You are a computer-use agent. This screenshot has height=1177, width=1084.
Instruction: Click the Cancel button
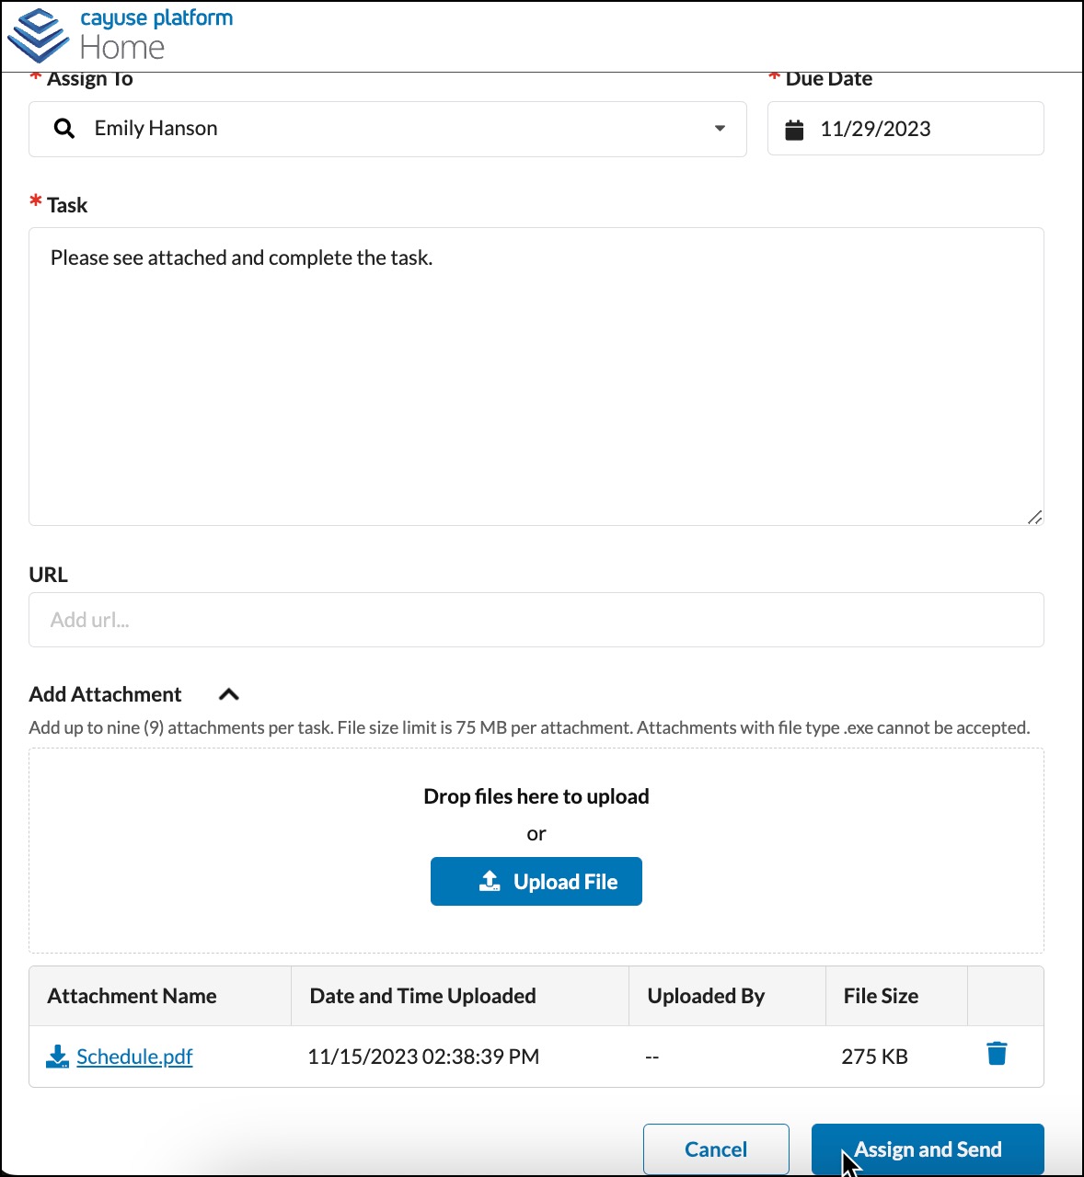click(716, 1149)
